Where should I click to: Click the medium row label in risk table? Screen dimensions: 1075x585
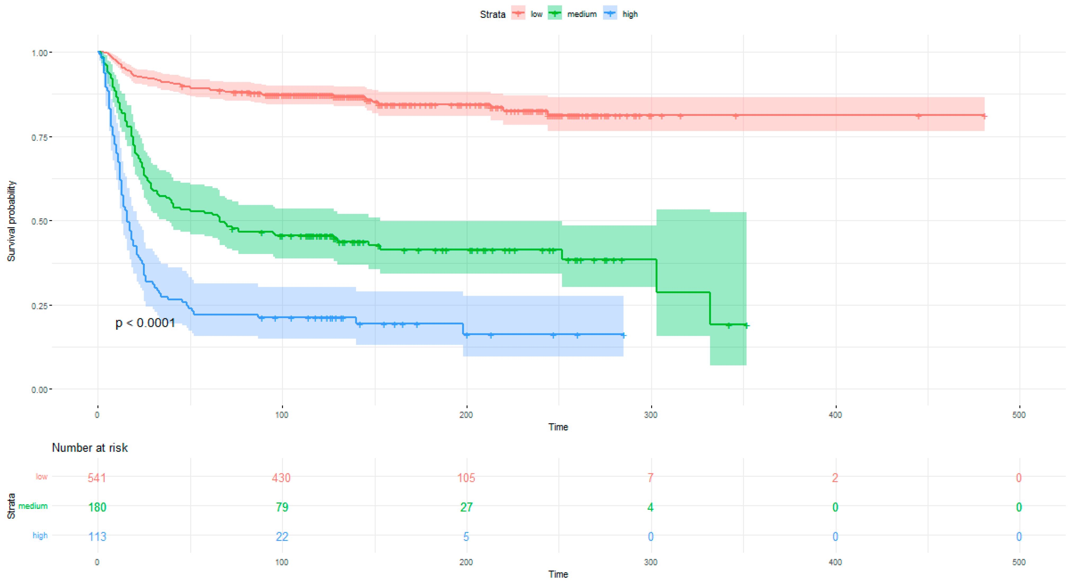(x=33, y=506)
